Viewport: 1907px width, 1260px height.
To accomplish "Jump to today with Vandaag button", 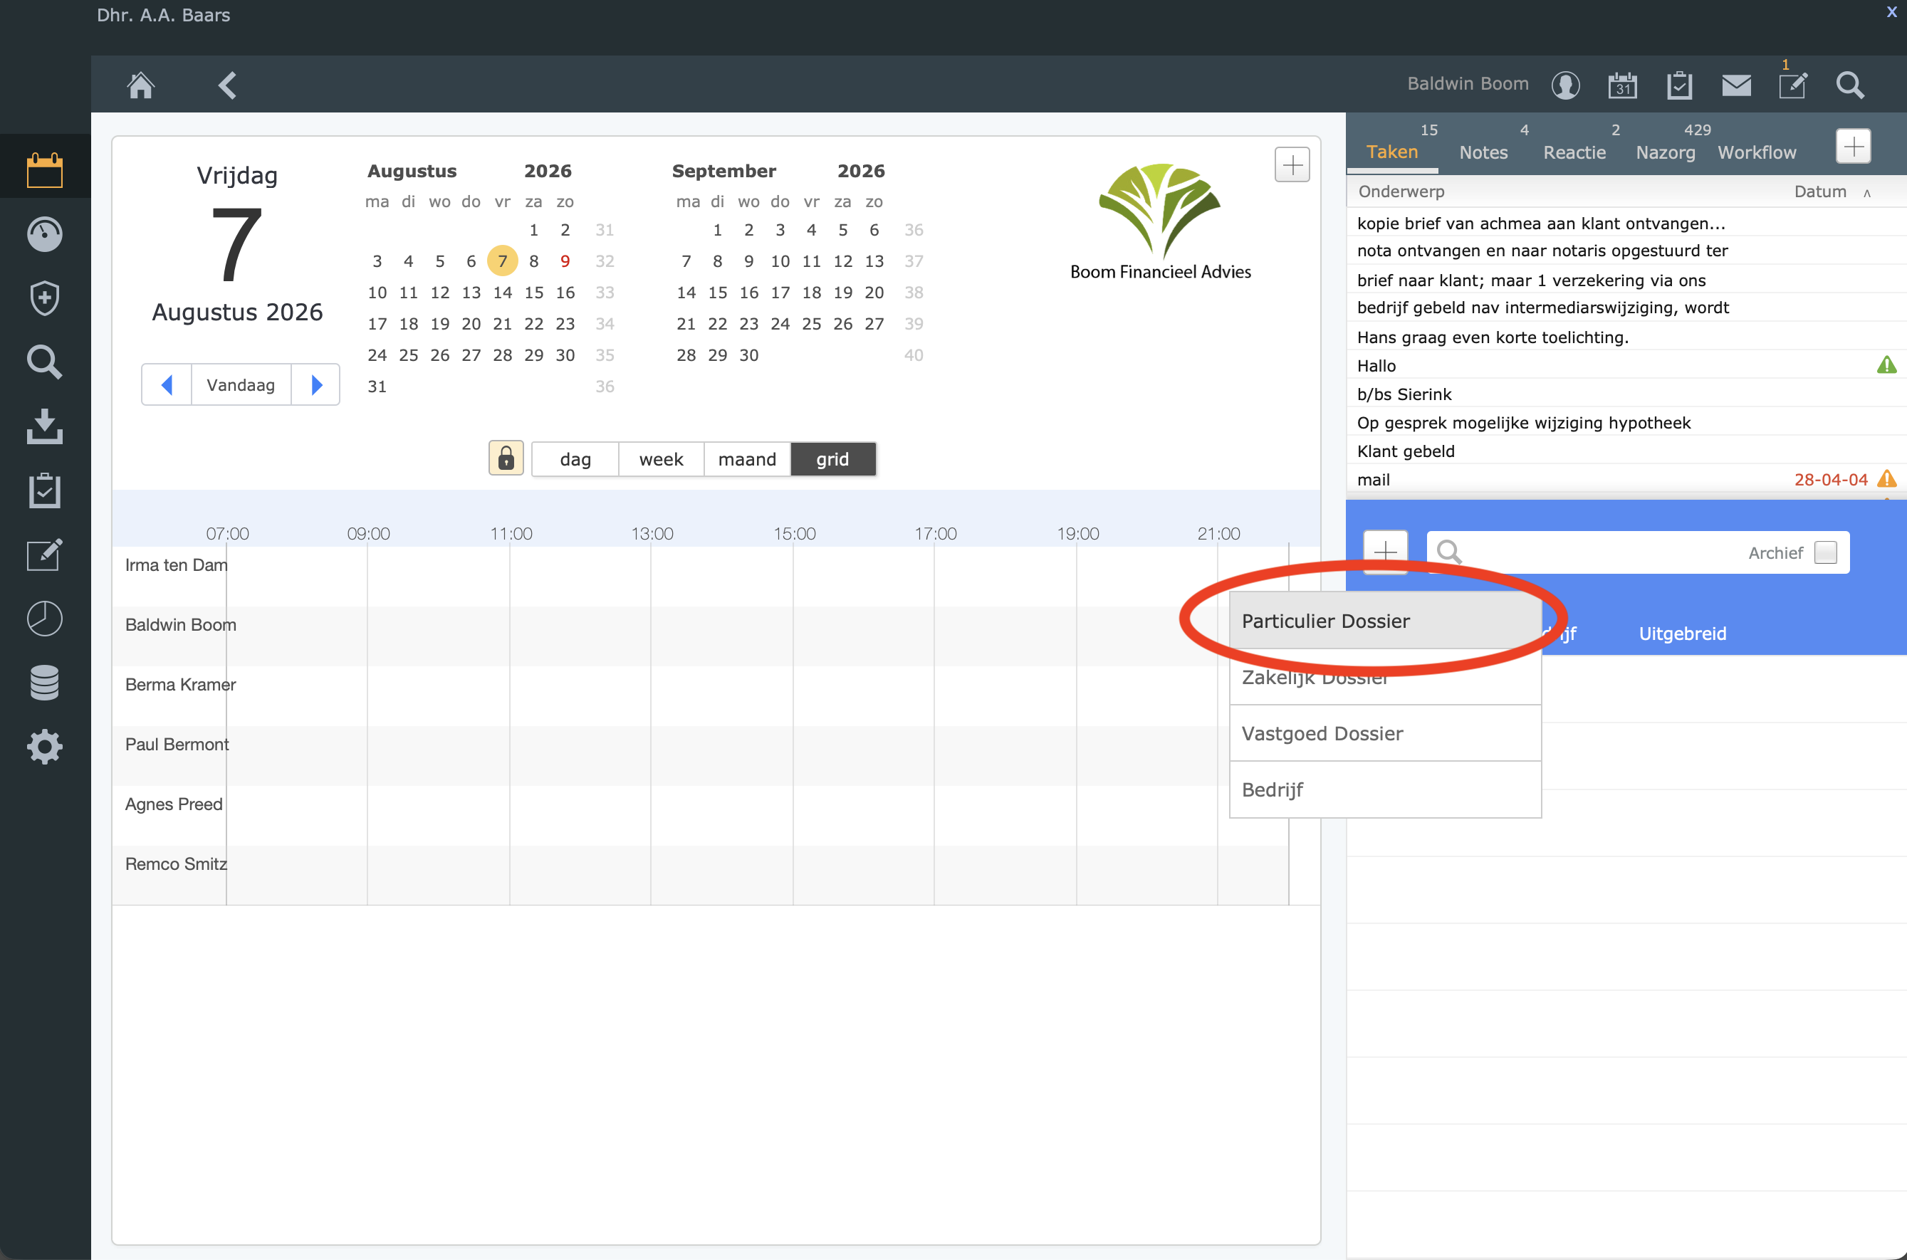I will pos(241,385).
